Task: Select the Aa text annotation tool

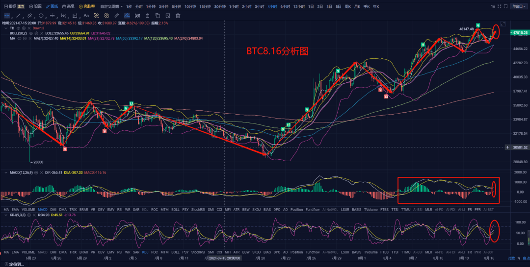Action: coord(86,16)
